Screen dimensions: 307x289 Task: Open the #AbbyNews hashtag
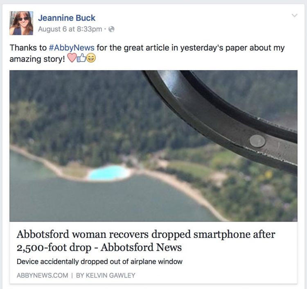point(72,48)
